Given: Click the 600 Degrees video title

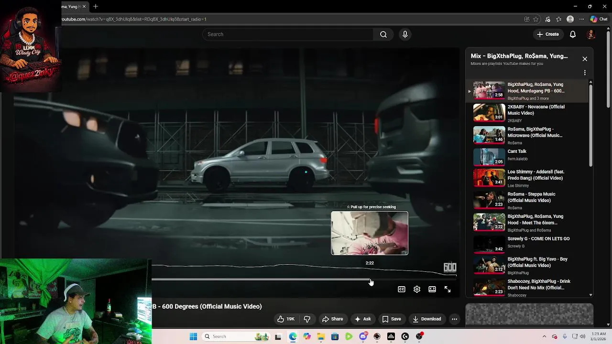Looking at the screenshot, I should tap(207, 306).
